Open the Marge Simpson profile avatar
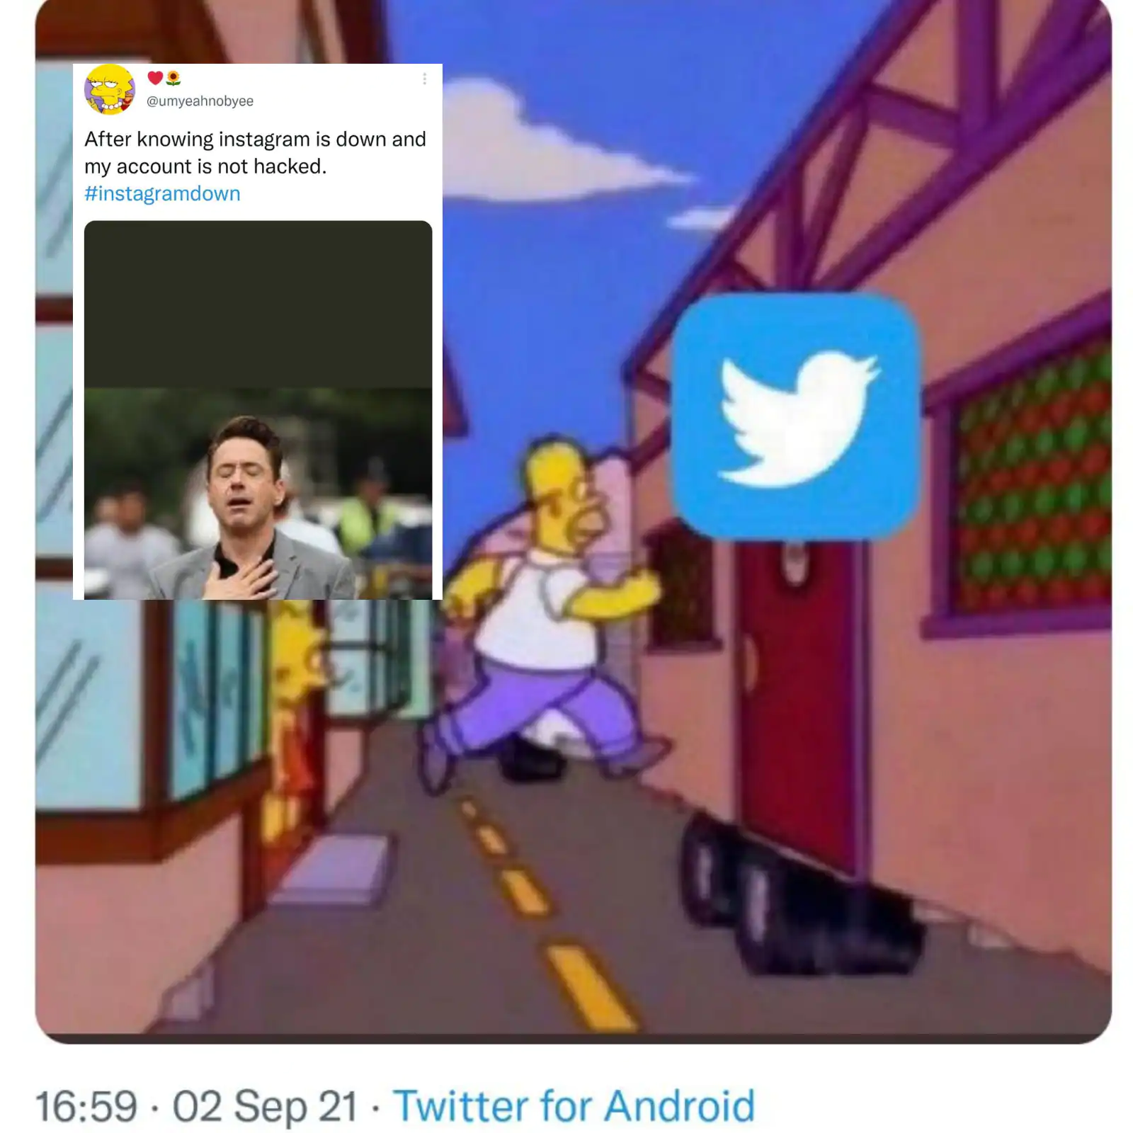The width and height of the screenshot is (1133, 1133). tap(110, 89)
